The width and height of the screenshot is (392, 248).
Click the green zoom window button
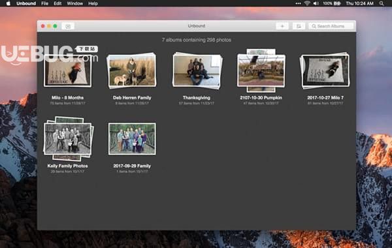(x=55, y=26)
